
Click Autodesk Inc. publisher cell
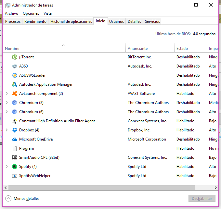click(x=139, y=84)
